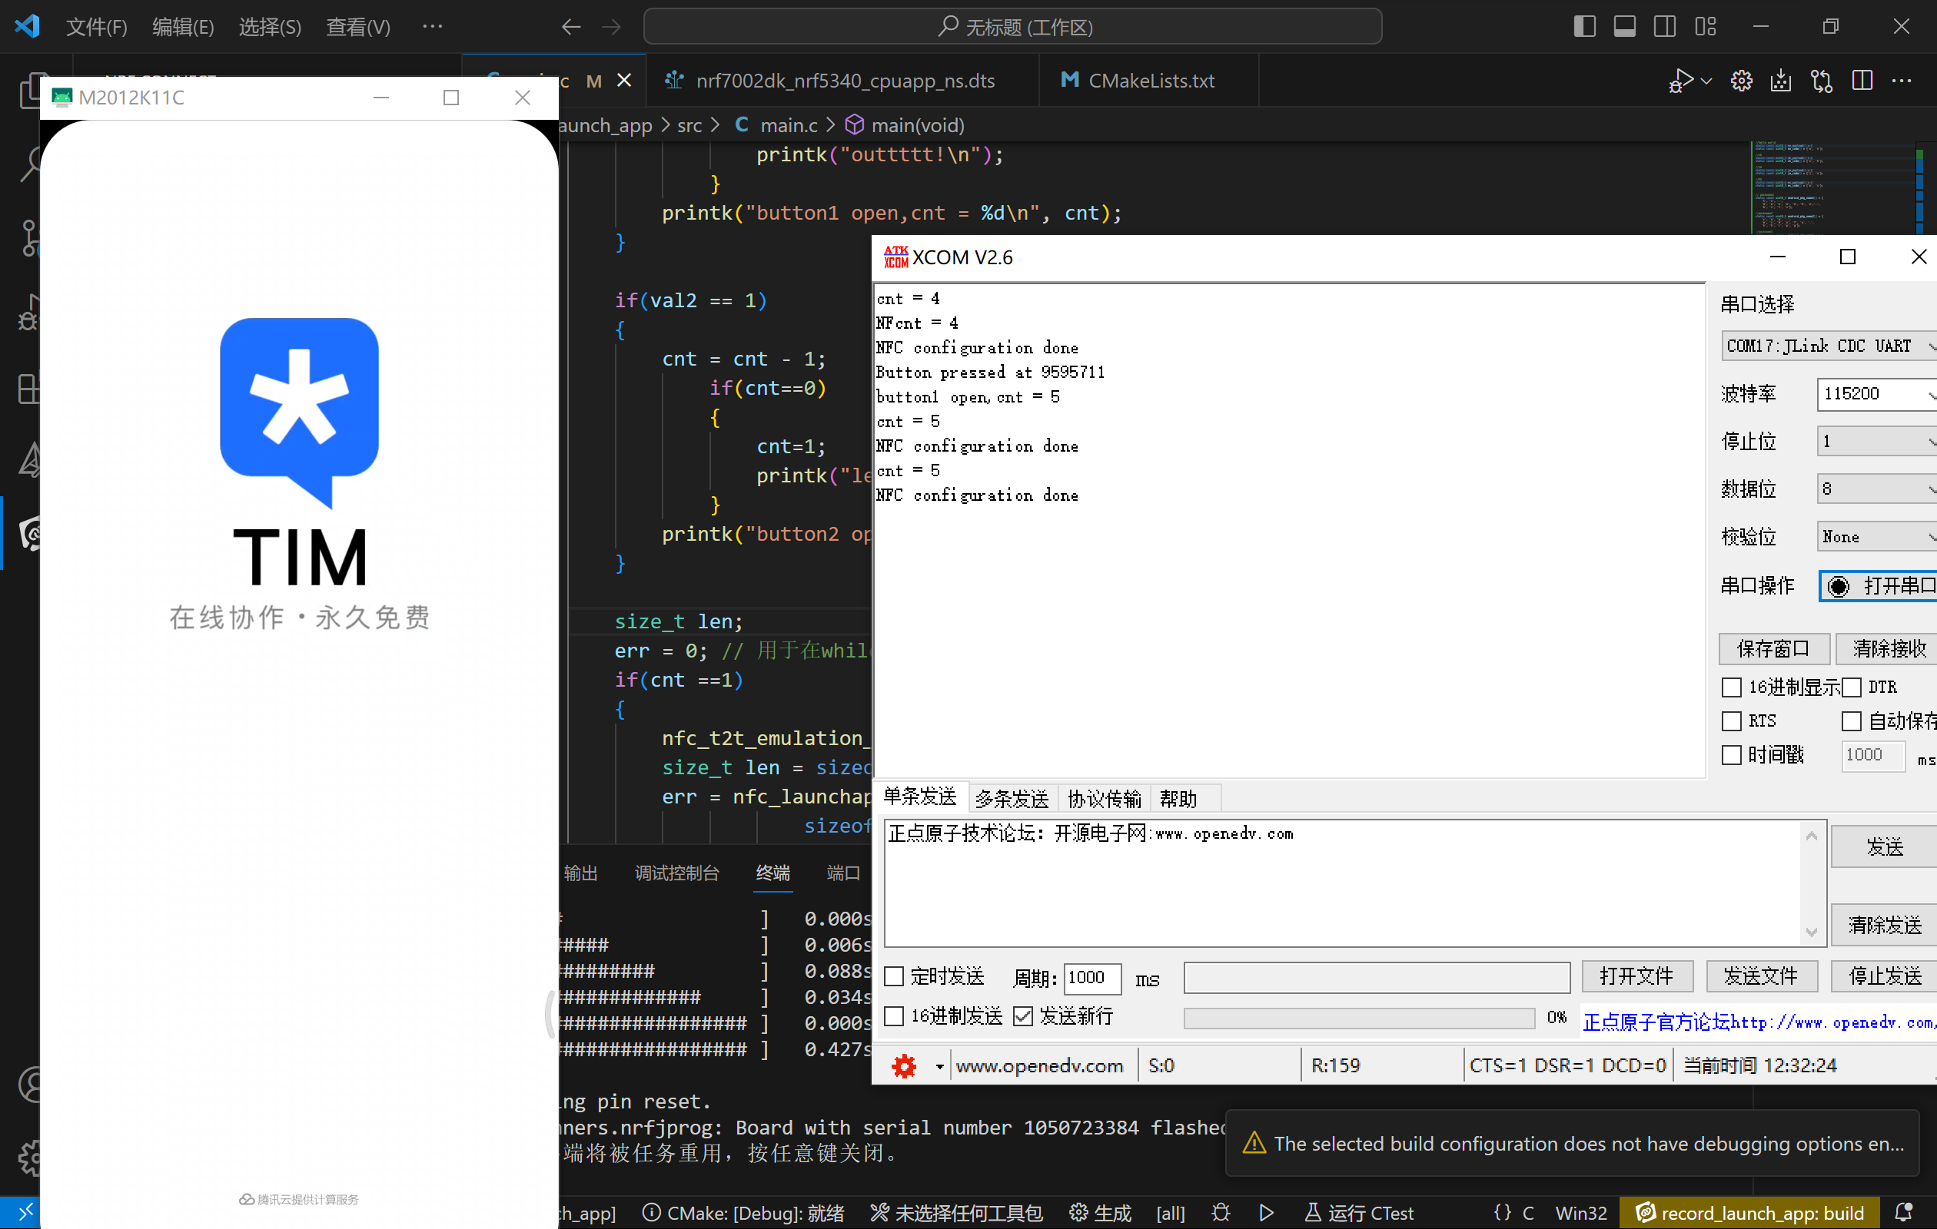
Task: Open 停止位 stop bits dropdown
Action: 1876,441
